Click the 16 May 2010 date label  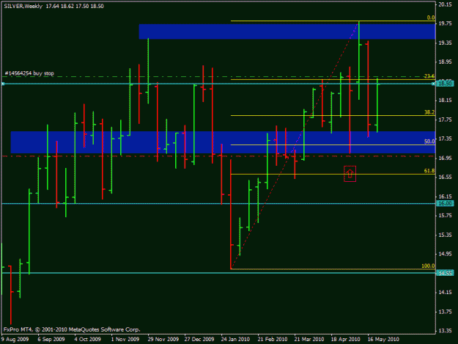383,340
